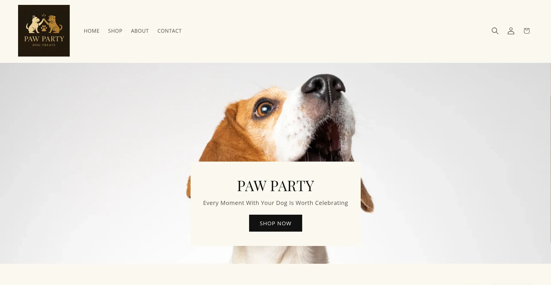Open the SHOP menu item

115,31
